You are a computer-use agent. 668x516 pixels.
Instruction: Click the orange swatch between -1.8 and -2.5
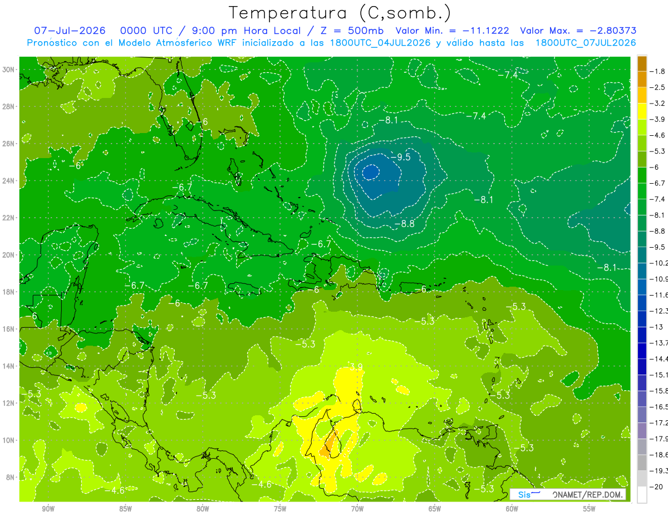642,79
